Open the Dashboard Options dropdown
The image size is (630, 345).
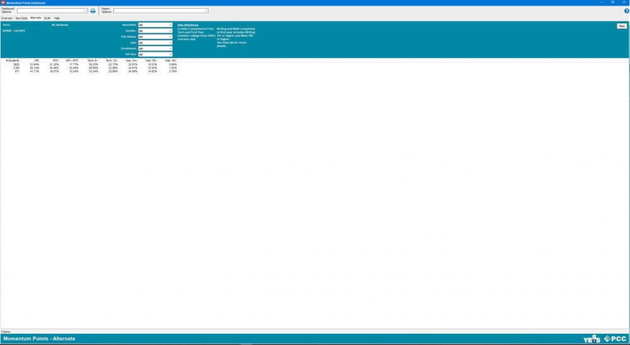52,11
